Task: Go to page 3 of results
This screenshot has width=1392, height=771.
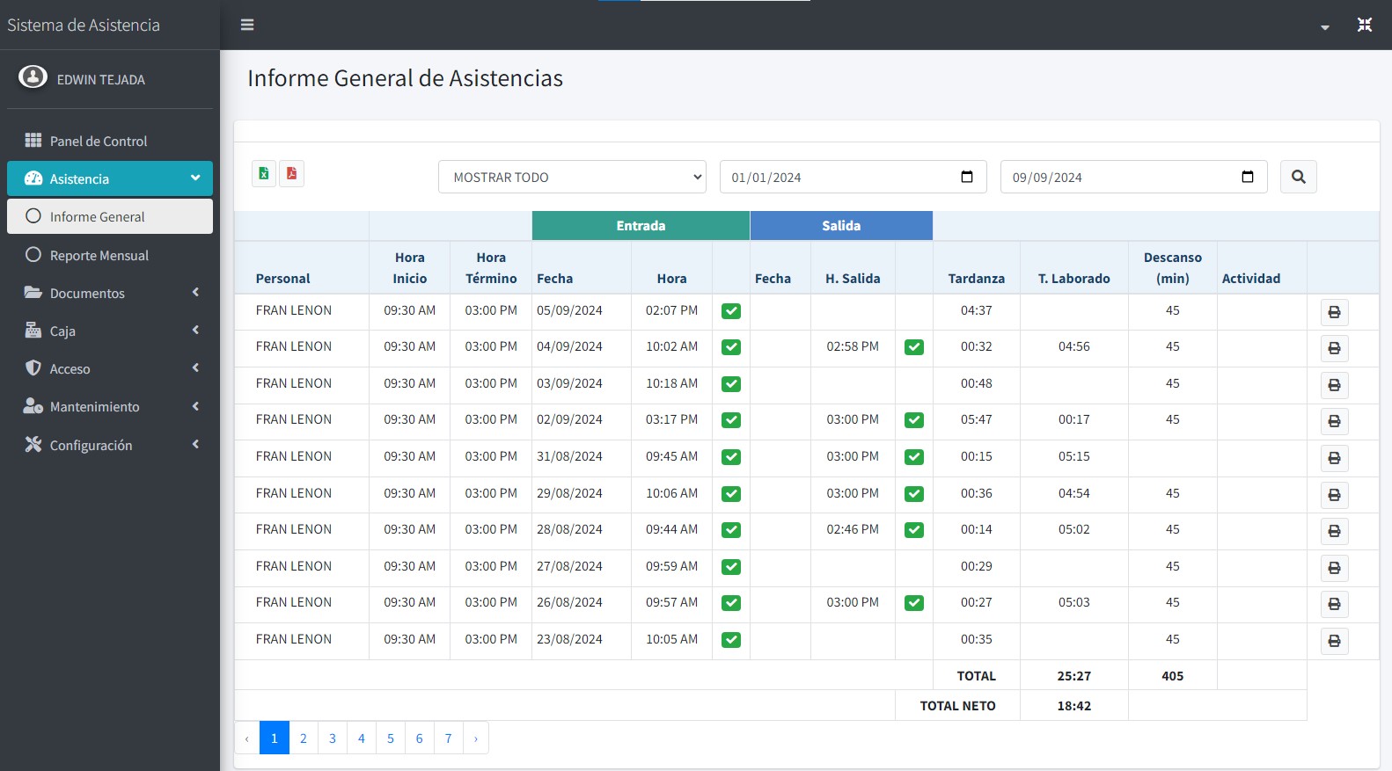Action: point(333,738)
